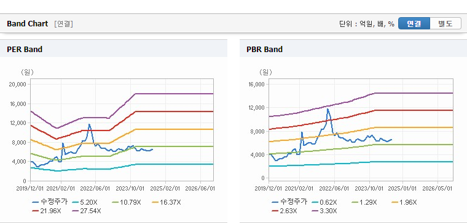Switch to the 별도 (separate) view
Image resolution: width=467 pixels, height=223 pixels.
point(445,24)
